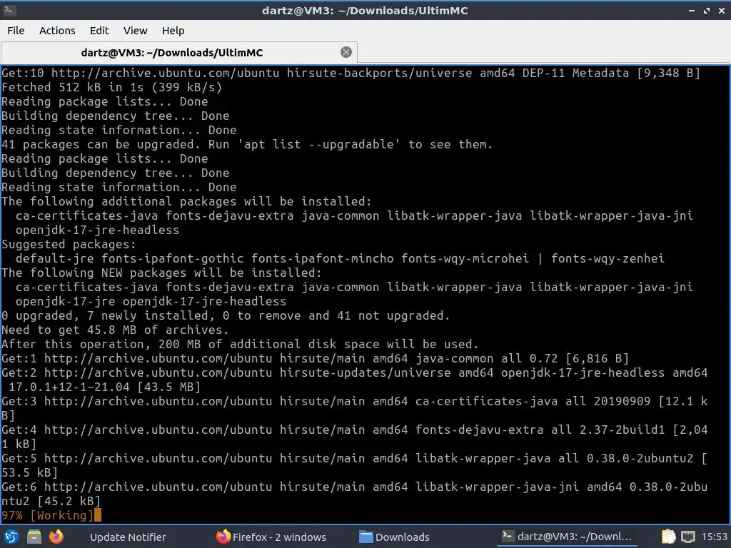Click the terminal icon in the title bar
The height and width of the screenshot is (548, 731).
(9, 10)
